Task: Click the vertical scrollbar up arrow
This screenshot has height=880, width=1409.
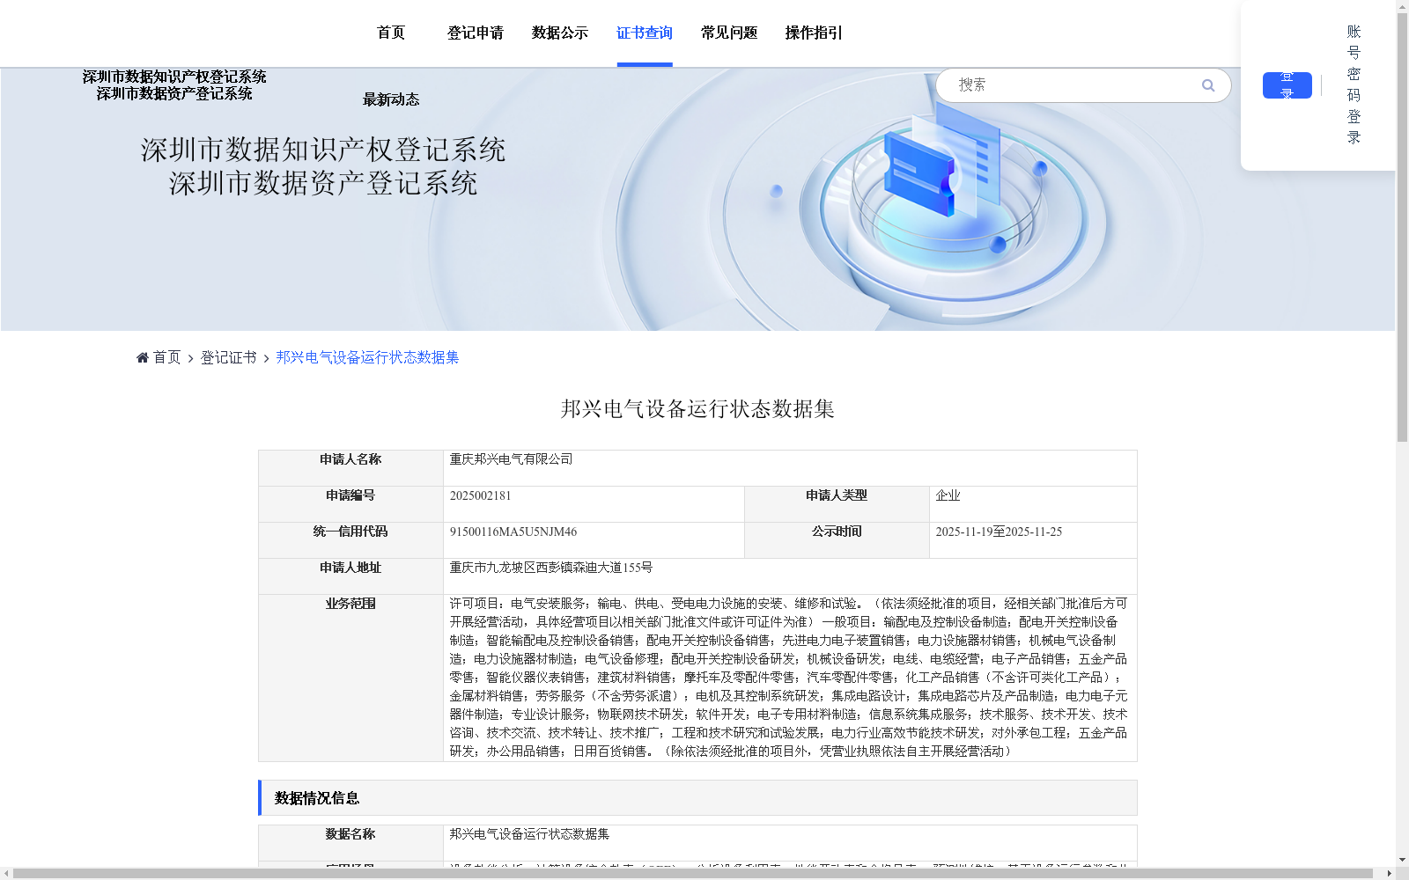Action: (x=1402, y=6)
